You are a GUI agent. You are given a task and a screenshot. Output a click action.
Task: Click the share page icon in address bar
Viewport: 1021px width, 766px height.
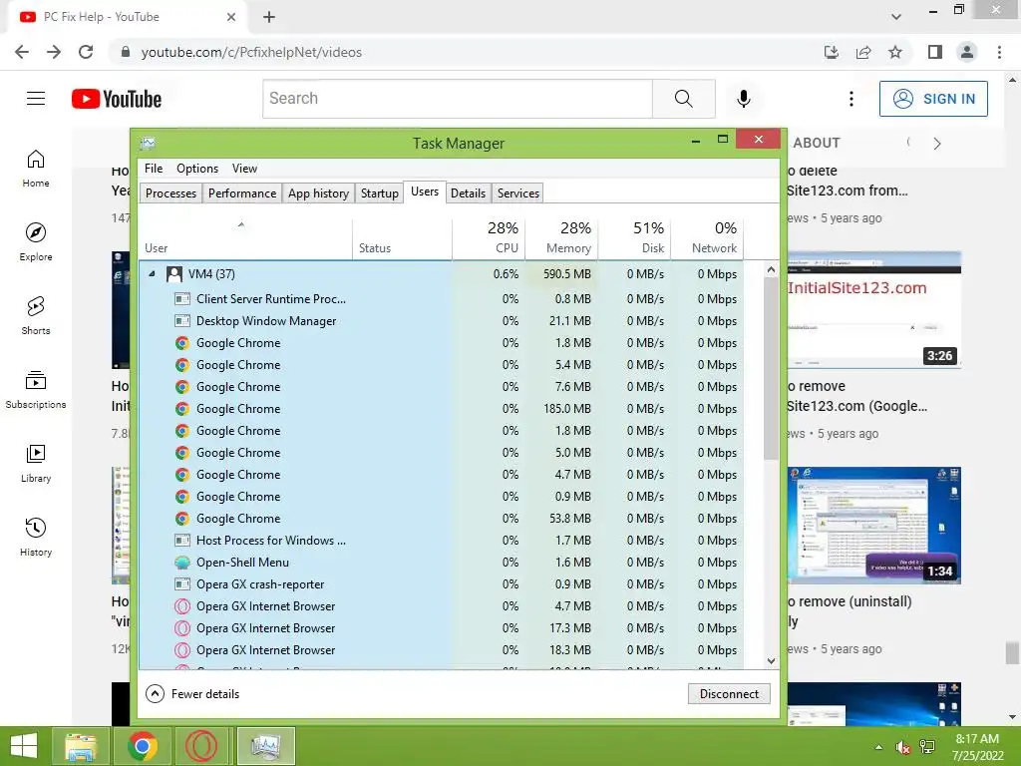point(863,52)
